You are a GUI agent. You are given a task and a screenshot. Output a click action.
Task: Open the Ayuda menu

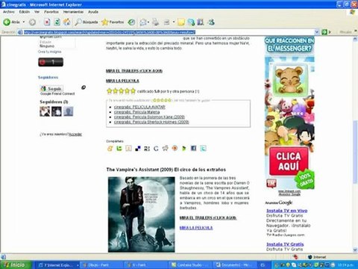tap(93, 12)
